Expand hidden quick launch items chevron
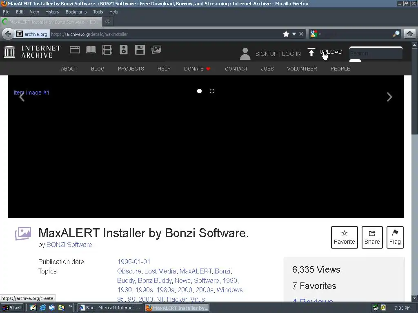Viewport: 418px width, 313px height. pos(70,306)
